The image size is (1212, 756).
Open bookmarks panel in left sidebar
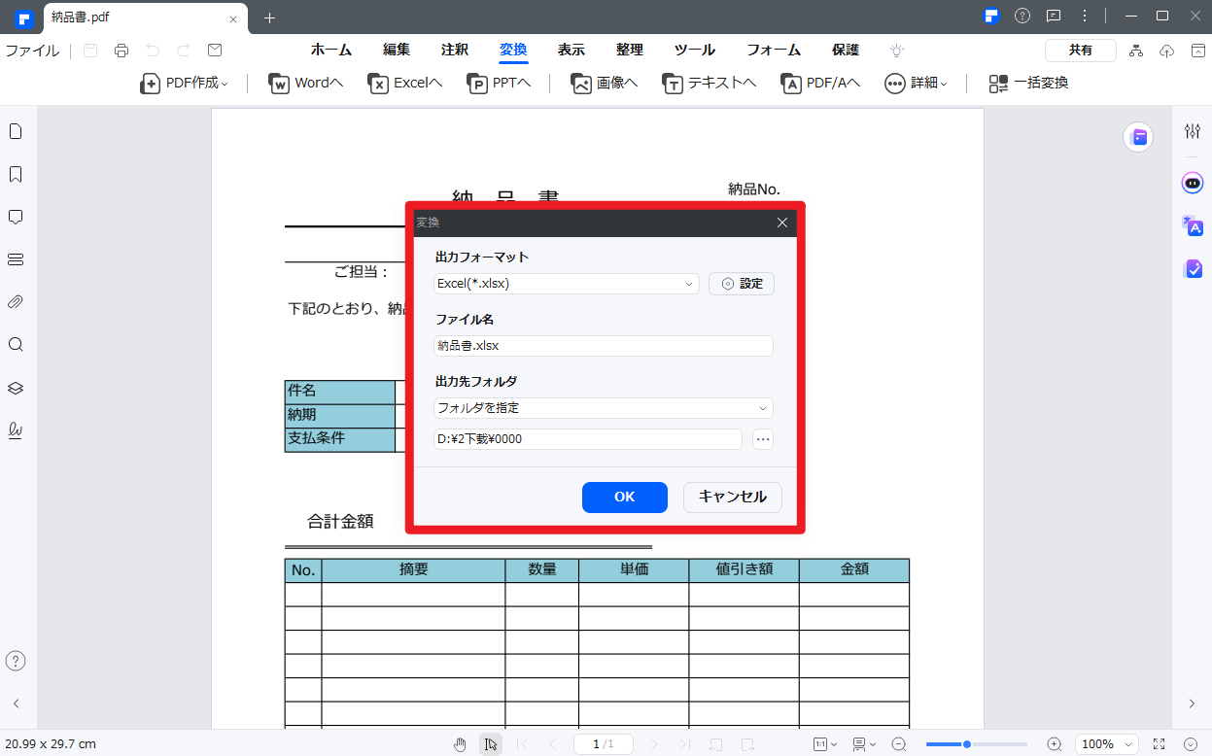point(16,174)
